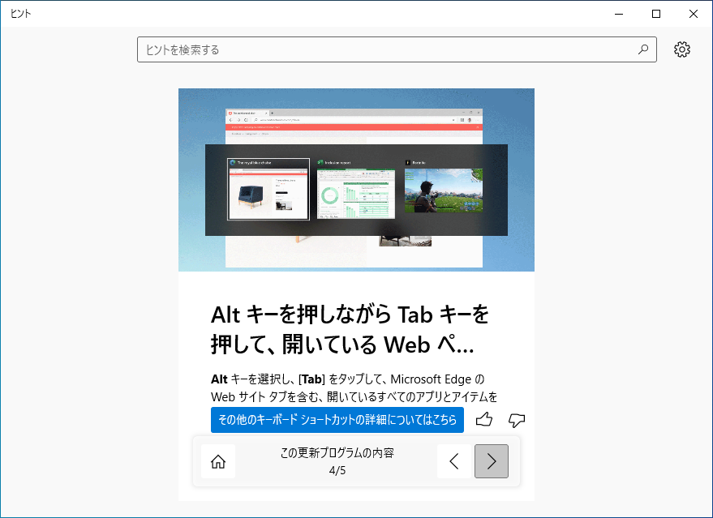Open その他のキーボード ショートカットの詳細についてはこちら link
This screenshot has width=713, height=518.
coord(337,419)
